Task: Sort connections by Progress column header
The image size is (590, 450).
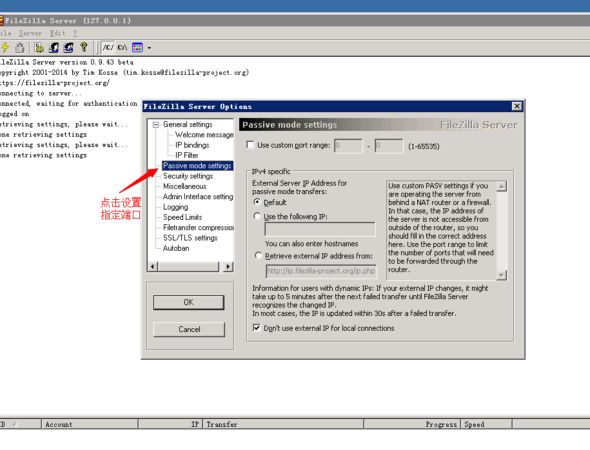Action: click(413, 424)
